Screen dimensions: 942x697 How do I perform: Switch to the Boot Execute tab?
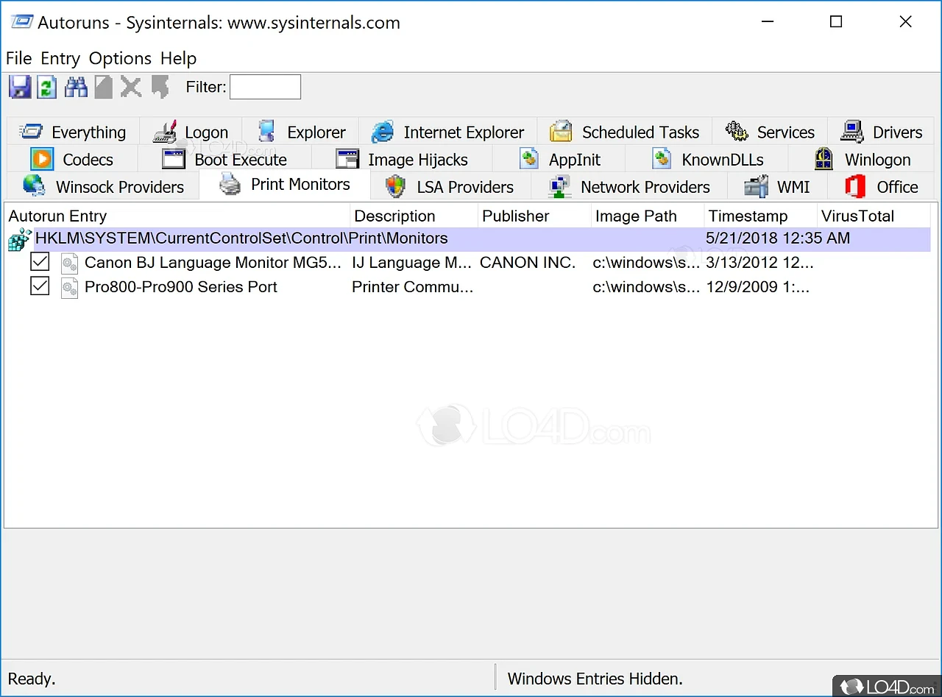click(224, 160)
